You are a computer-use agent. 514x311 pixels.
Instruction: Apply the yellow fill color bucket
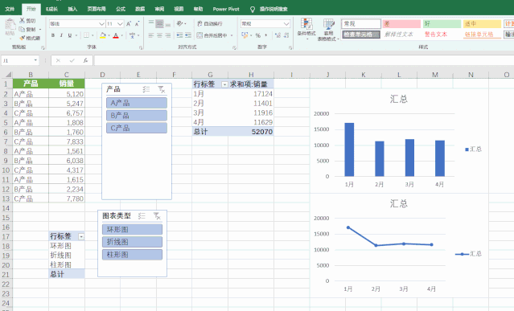click(x=103, y=35)
